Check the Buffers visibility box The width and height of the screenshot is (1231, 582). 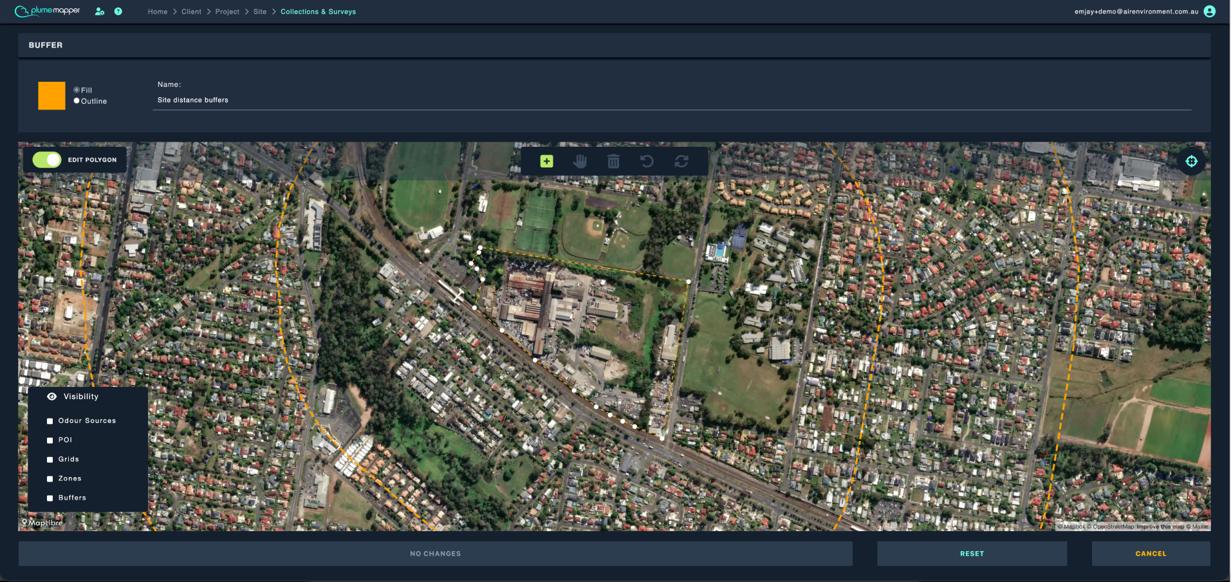click(50, 498)
